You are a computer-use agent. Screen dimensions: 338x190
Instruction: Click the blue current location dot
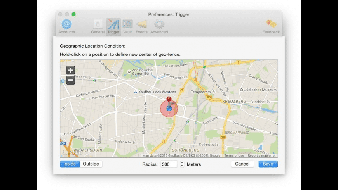[x=169, y=109]
